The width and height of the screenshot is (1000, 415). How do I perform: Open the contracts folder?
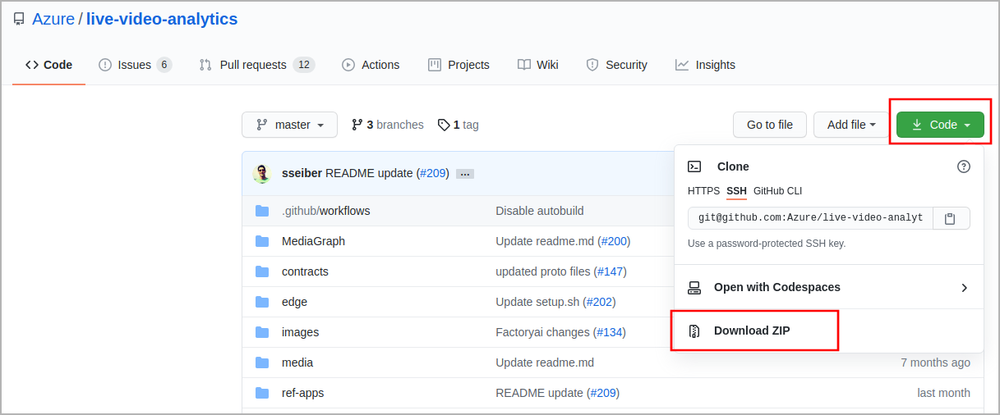(x=305, y=271)
